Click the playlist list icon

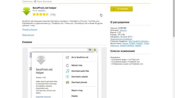68,77
